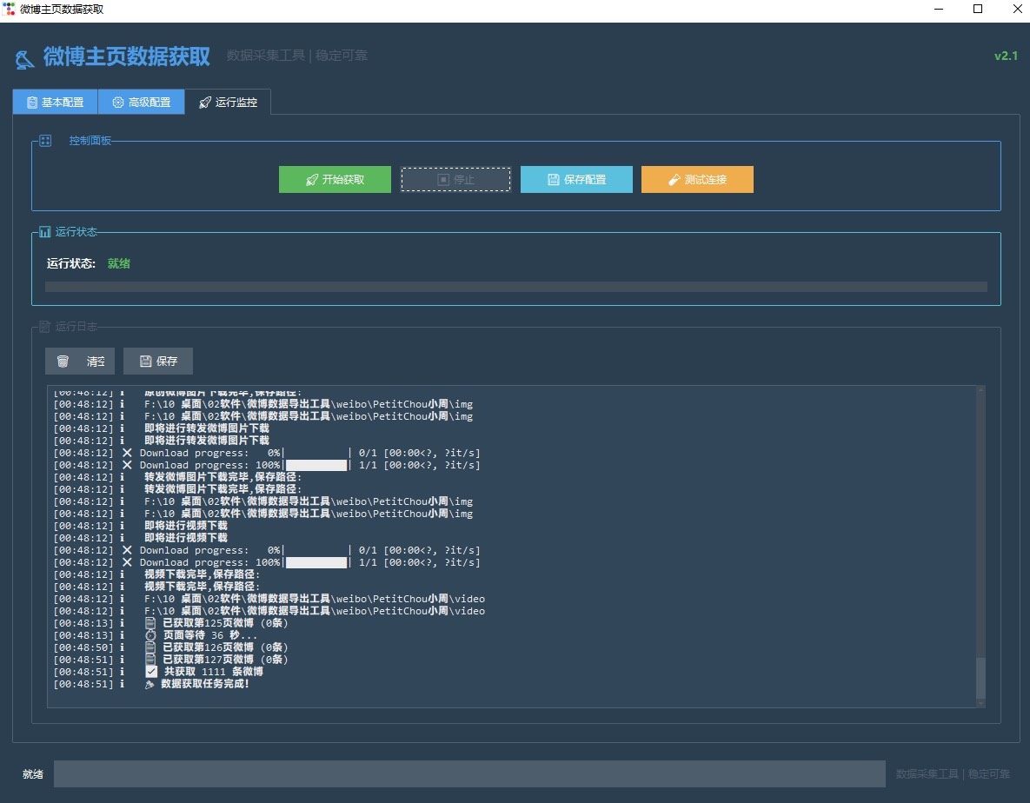This screenshot has height=803, width=1030.
Task: Click the stop square icon in 停止 button
Action: pyautogui.click(x=443, y=180)
